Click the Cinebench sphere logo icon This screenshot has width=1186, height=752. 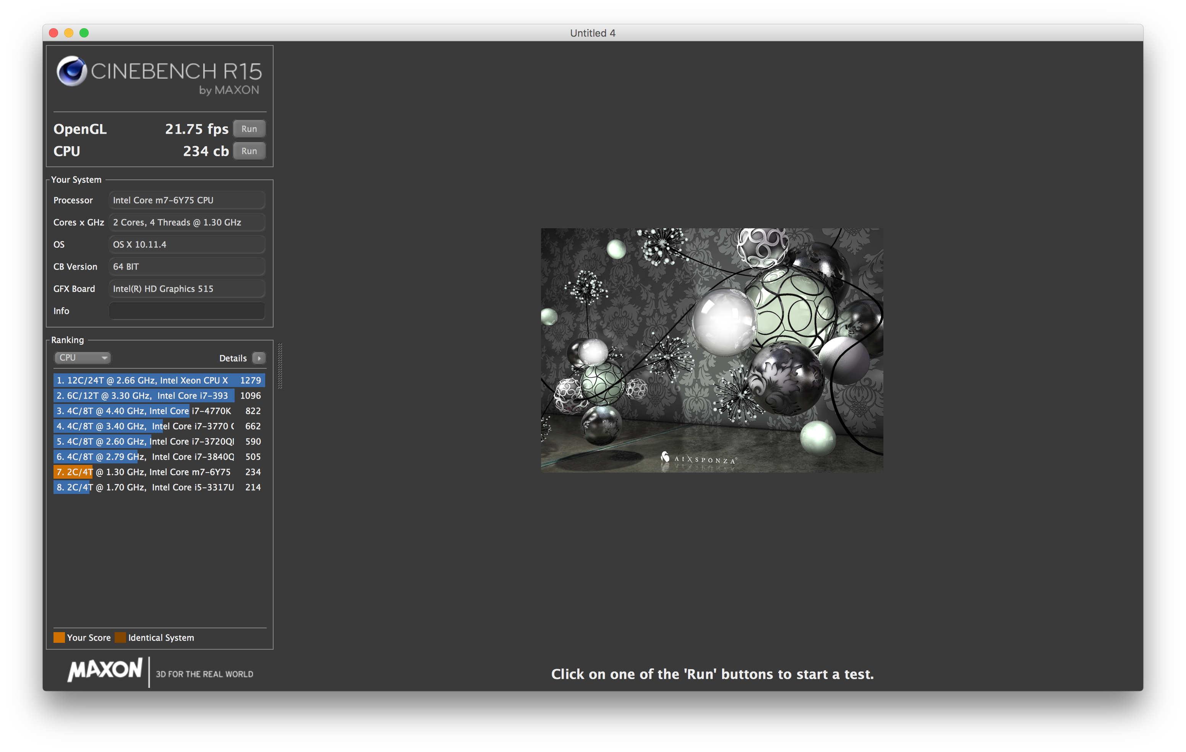click(72, 71)
